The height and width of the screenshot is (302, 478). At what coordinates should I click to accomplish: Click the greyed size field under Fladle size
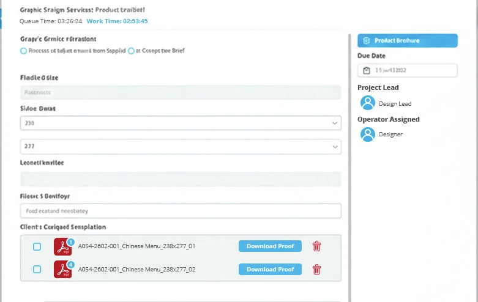[181, 92]
